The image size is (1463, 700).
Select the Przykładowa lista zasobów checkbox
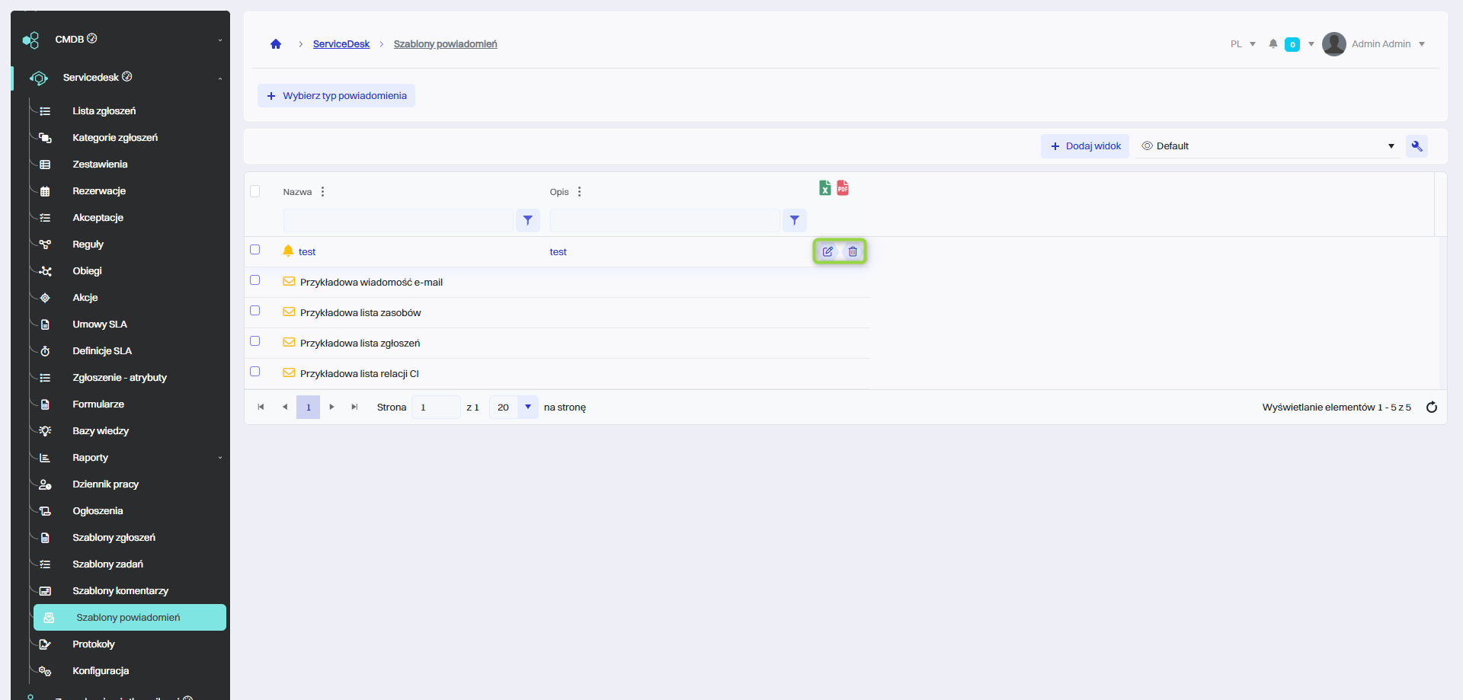(255, 311)
